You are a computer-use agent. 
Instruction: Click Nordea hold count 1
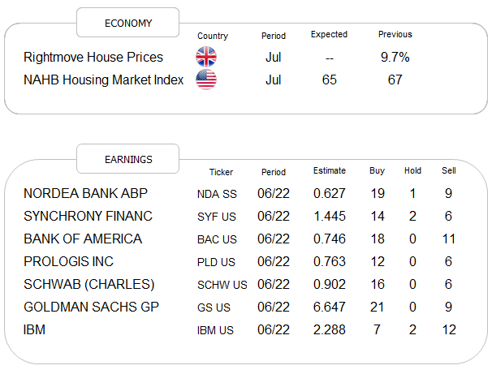point(412,193)
